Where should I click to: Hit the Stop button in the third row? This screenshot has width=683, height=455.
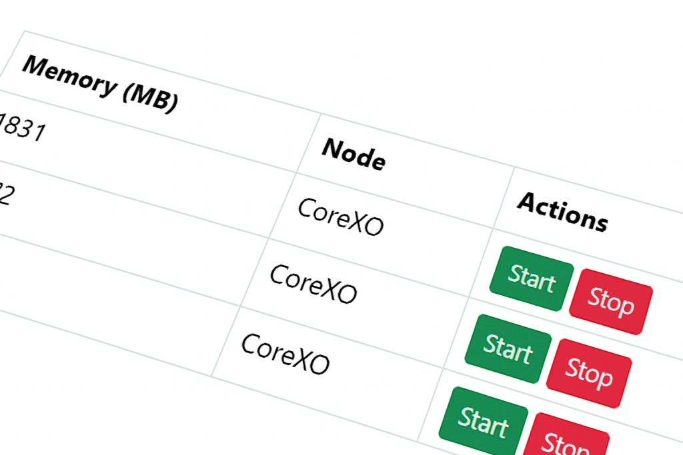click(566, 441)
